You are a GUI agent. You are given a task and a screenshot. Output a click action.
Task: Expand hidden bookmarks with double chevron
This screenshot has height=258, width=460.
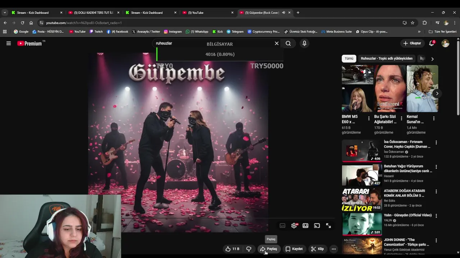pyautogui.click(x=419, y=32)
